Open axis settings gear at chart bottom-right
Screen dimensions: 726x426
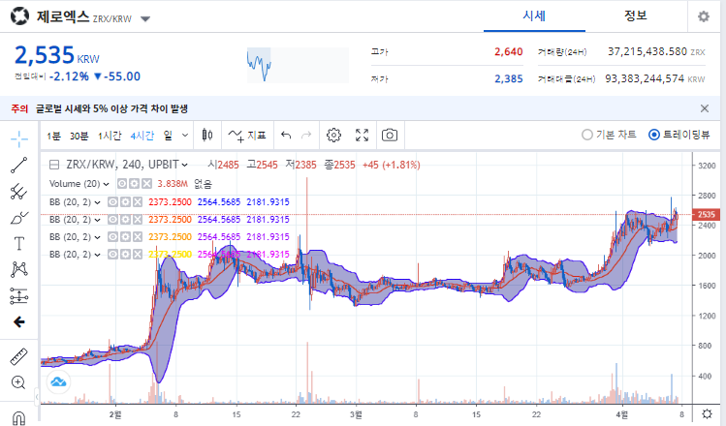(707, 413)
